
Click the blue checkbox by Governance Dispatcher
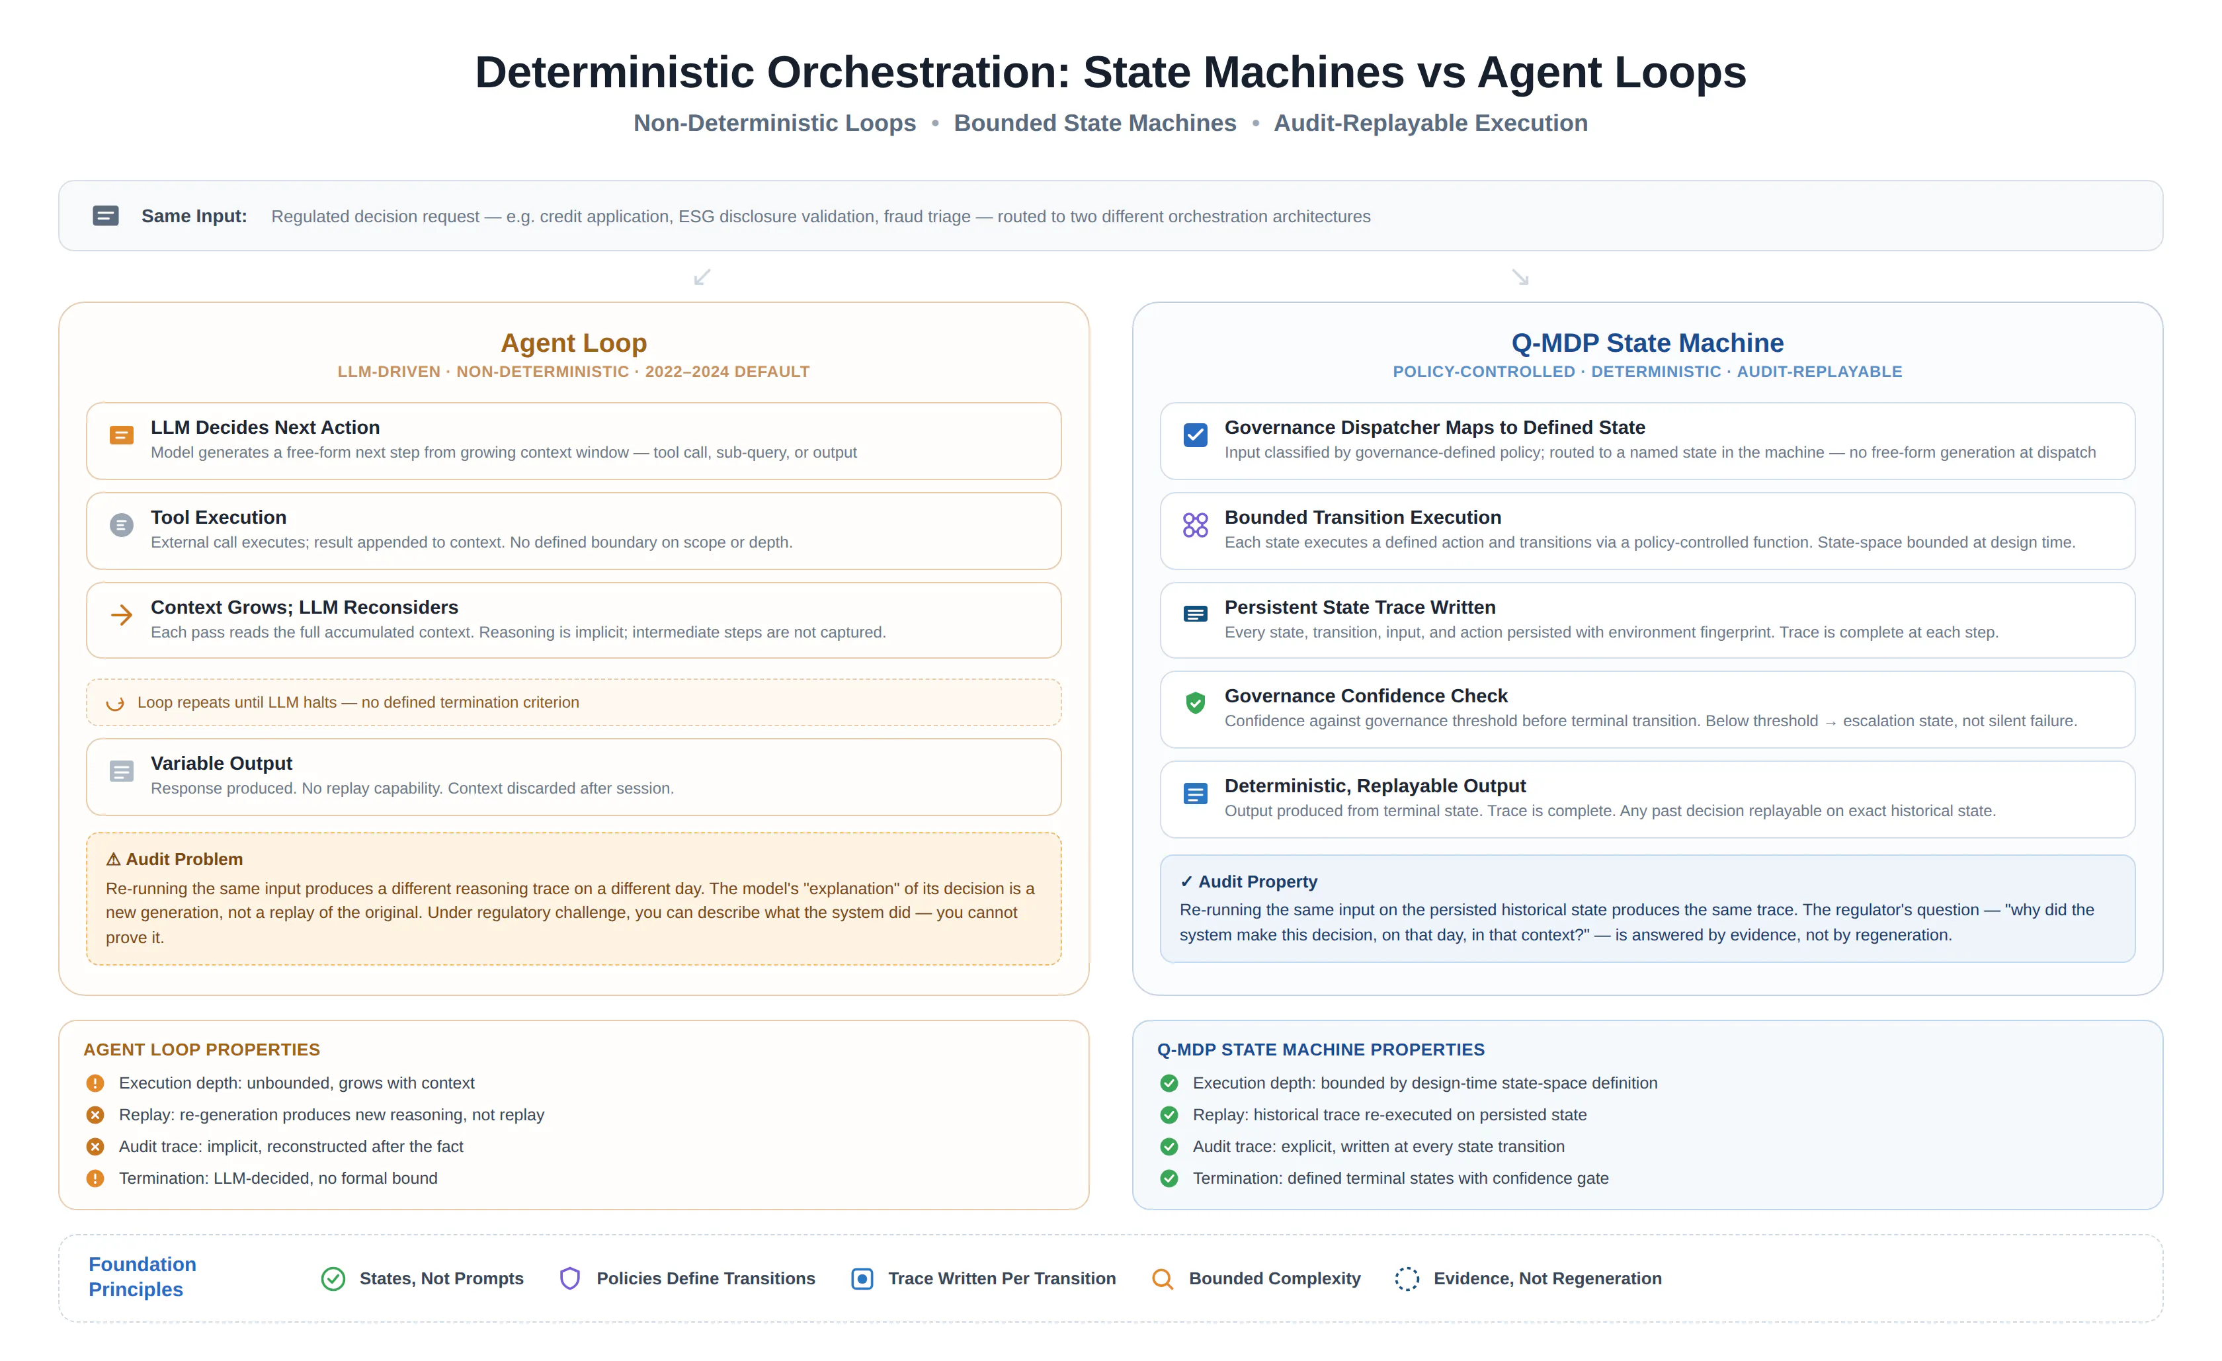[x=1195, y=436]
